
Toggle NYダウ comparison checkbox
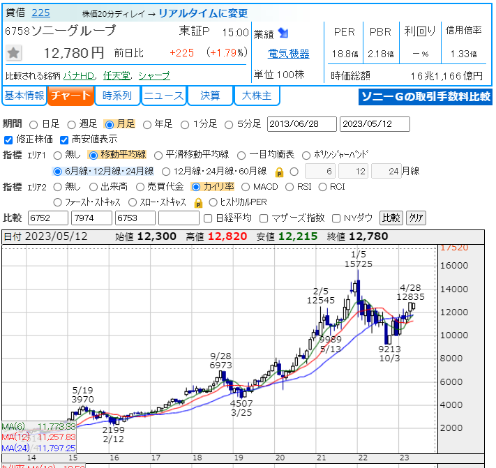tap(336, 218)
